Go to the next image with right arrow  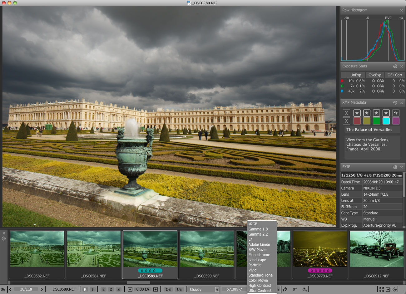click(x=42, y=289)
